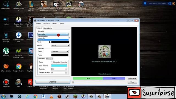Screen dimensions: 176x99
Task: Click the preview timeline slider handle
Action: coord(73,82)
